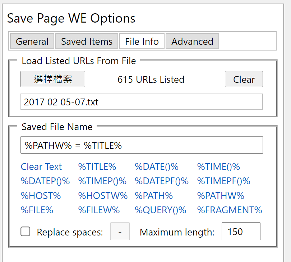Open the Advanced tab
The image size is (291, 262).
point(192,41)
